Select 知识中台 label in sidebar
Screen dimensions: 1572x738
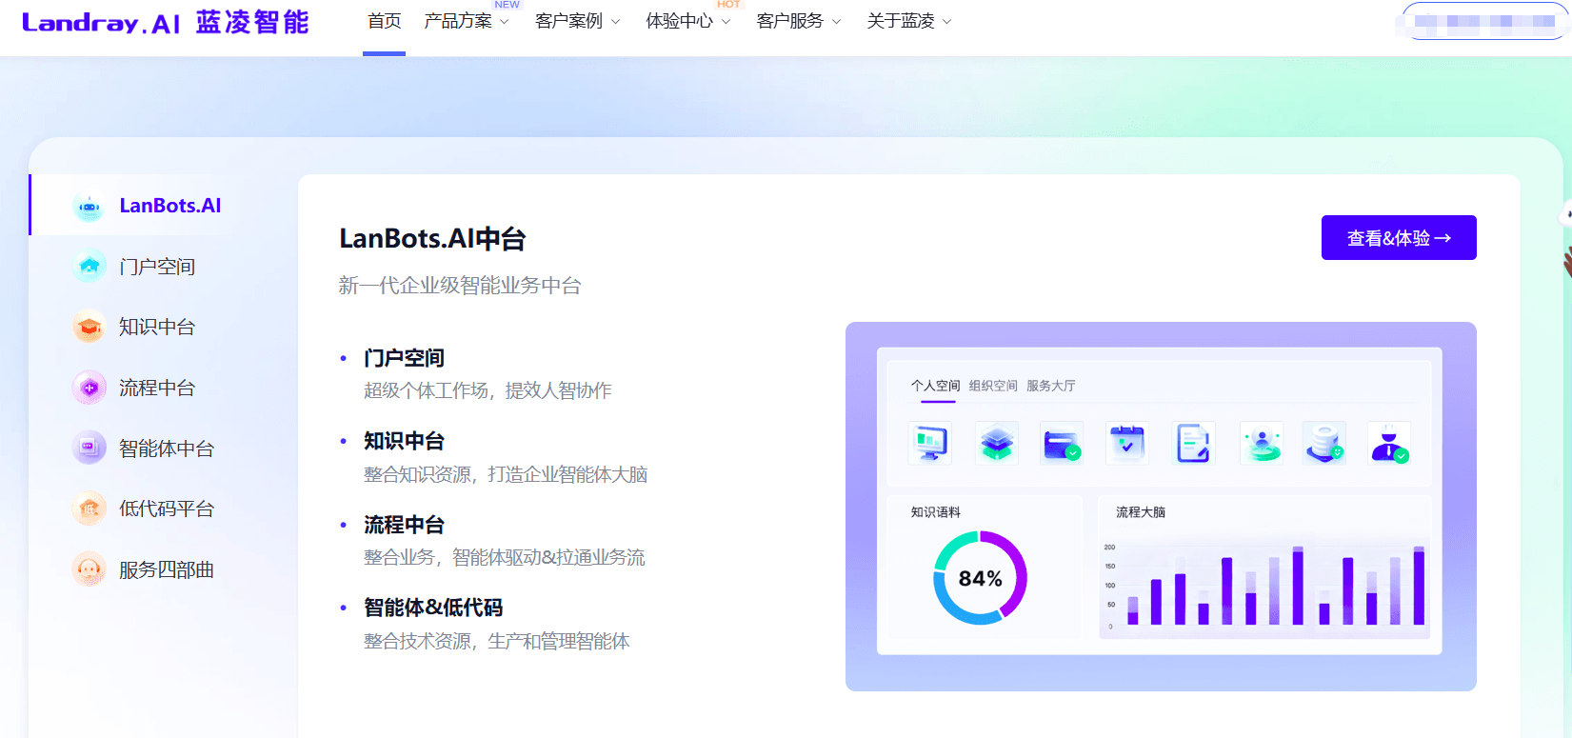click(x=157, y=327)
